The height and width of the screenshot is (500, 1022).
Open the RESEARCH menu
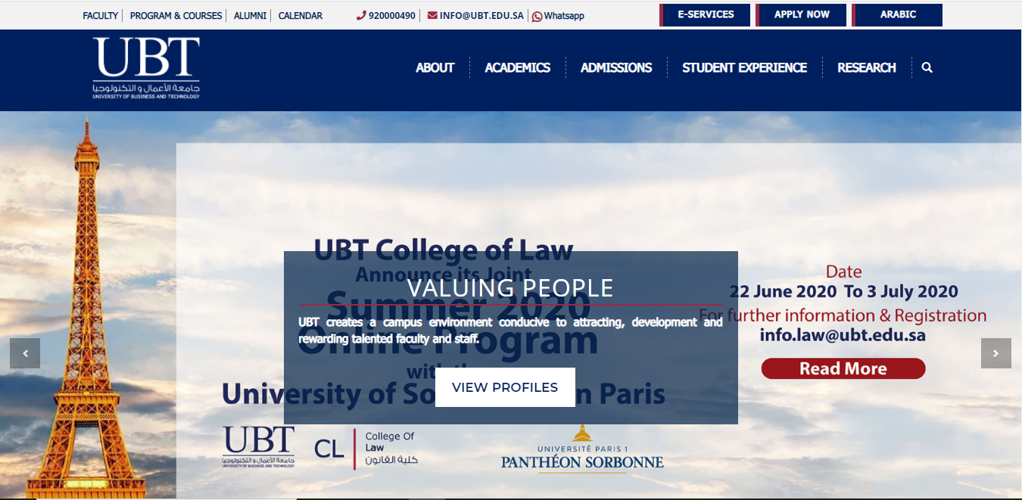[866, 67]
